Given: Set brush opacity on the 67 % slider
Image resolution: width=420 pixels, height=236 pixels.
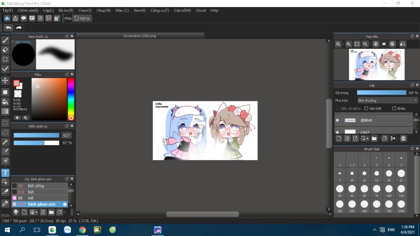Looking at the screenshot, I should (37, 143).
